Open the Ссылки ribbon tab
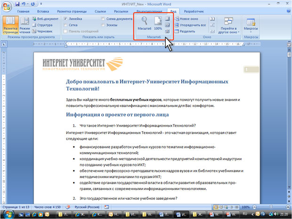The width and height of the screenshot is (292, 219). 100,11
